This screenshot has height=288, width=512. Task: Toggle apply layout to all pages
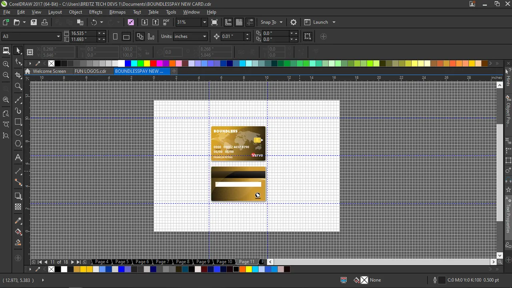coord(140,36)
